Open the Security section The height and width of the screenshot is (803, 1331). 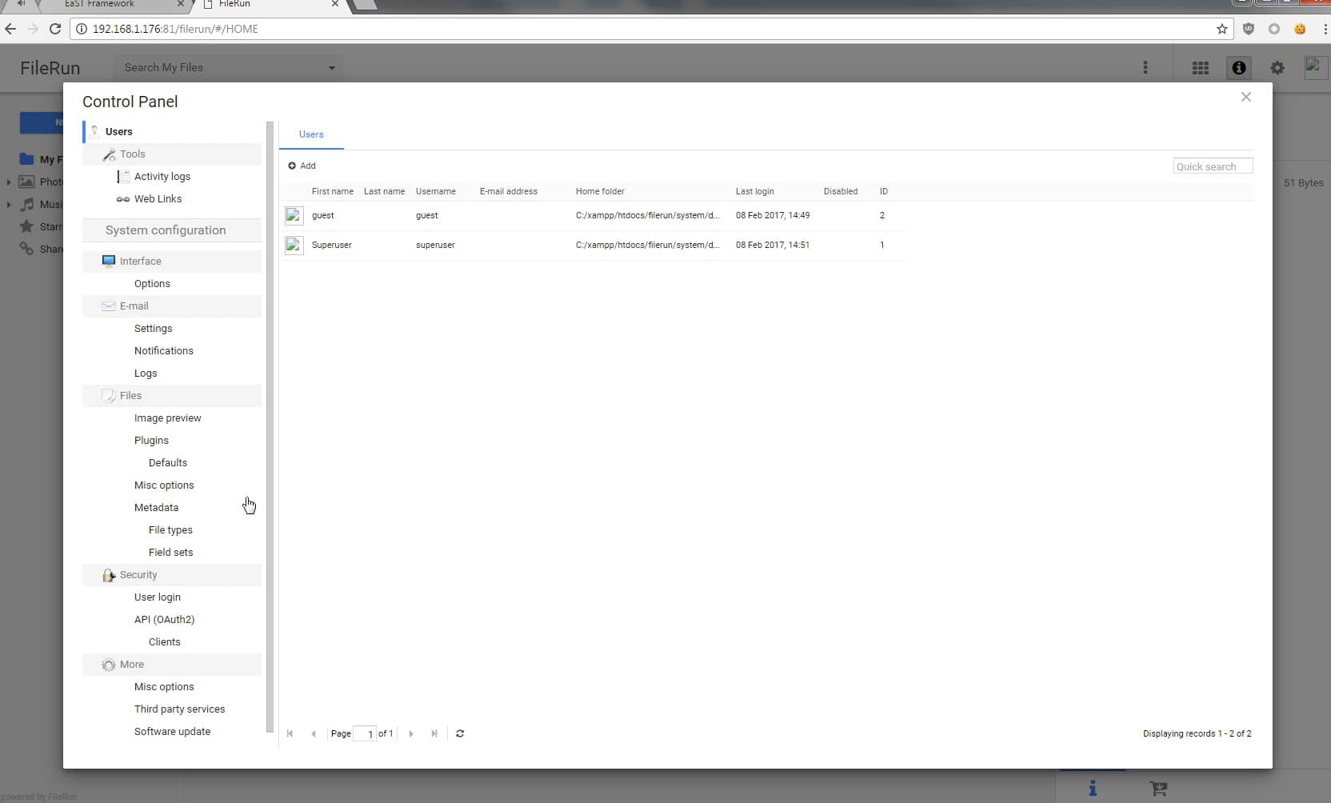(138, 574)
